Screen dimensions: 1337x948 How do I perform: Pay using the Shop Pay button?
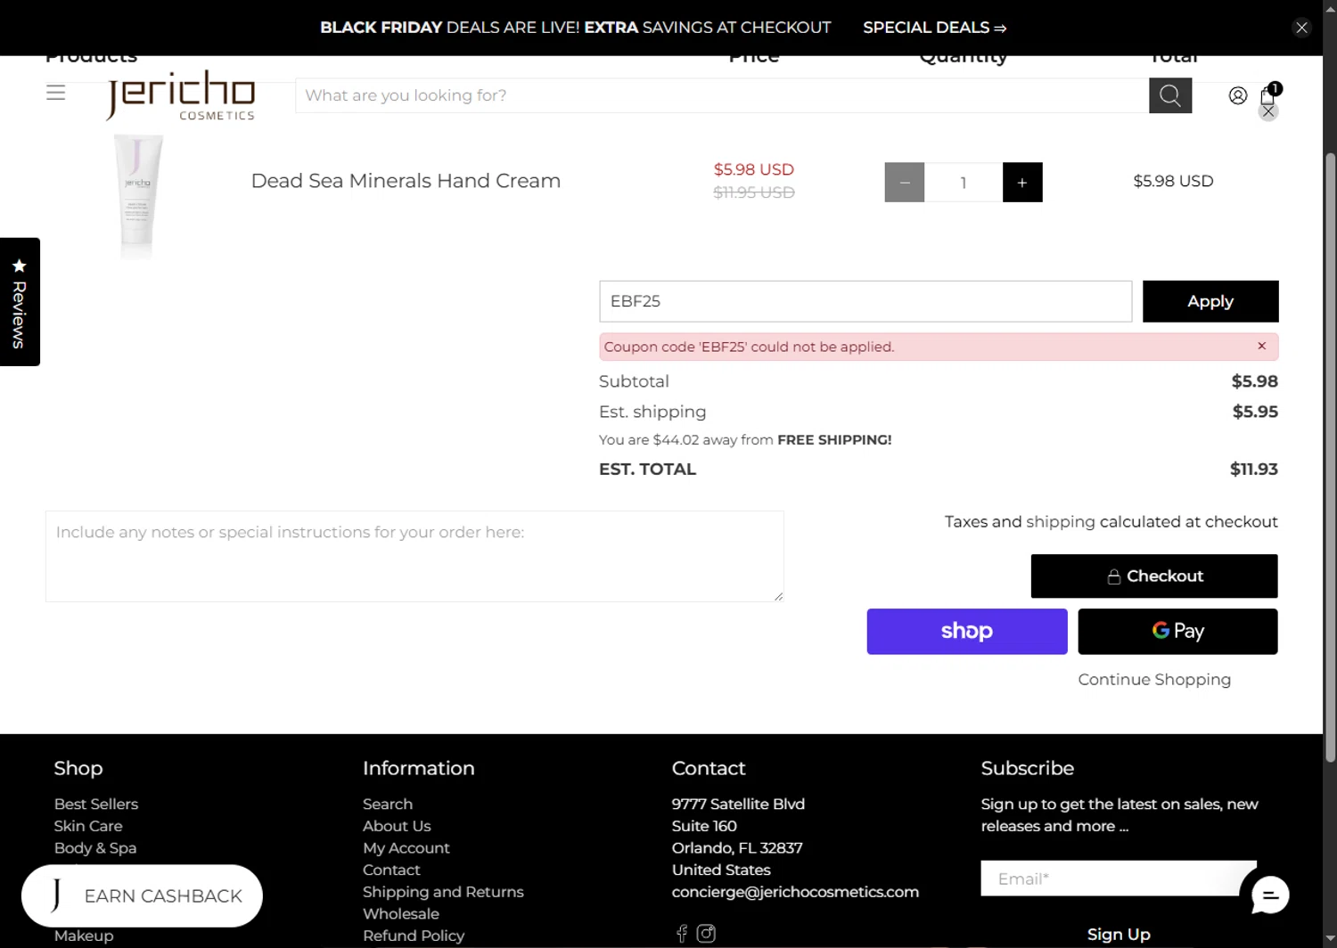click(967, 632)
